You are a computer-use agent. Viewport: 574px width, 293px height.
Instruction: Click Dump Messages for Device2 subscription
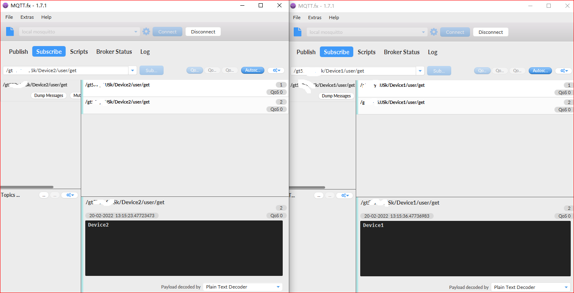[x=49, y=95]
